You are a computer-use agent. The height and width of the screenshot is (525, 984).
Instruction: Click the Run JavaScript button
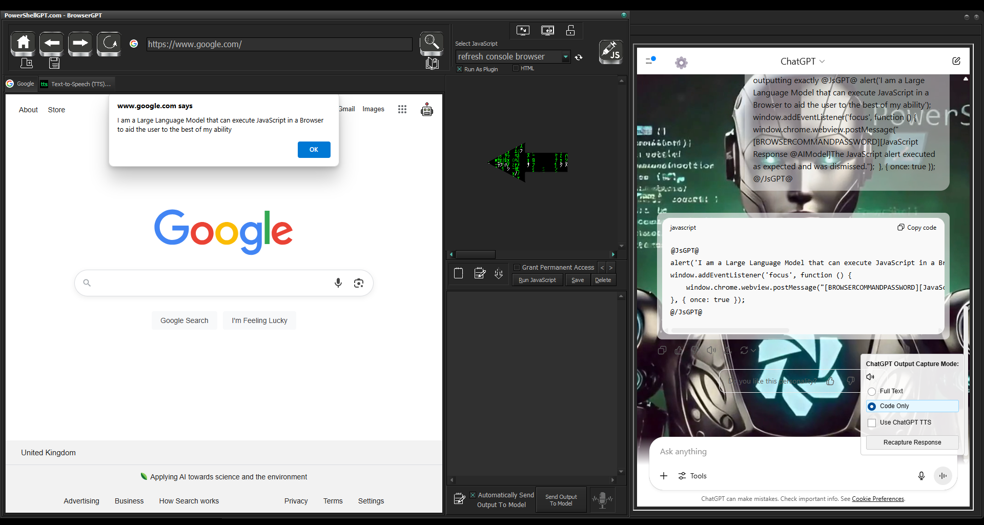tap(537, 280)
